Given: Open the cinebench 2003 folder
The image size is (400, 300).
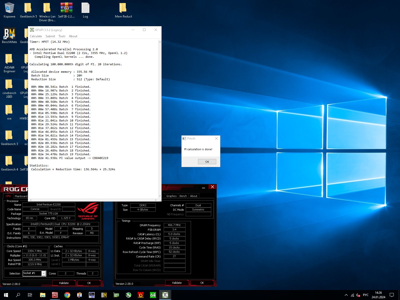Looking at the screenshot, I should pyautogui.click(x=9, y=88).
